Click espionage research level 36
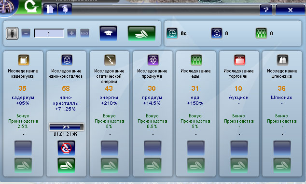The width and height of the screenshot is (306, 184). 281,88
